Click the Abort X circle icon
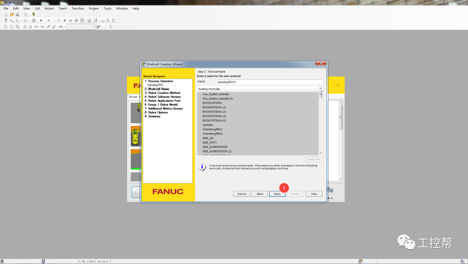468x264 pixels. coord(76,21)
